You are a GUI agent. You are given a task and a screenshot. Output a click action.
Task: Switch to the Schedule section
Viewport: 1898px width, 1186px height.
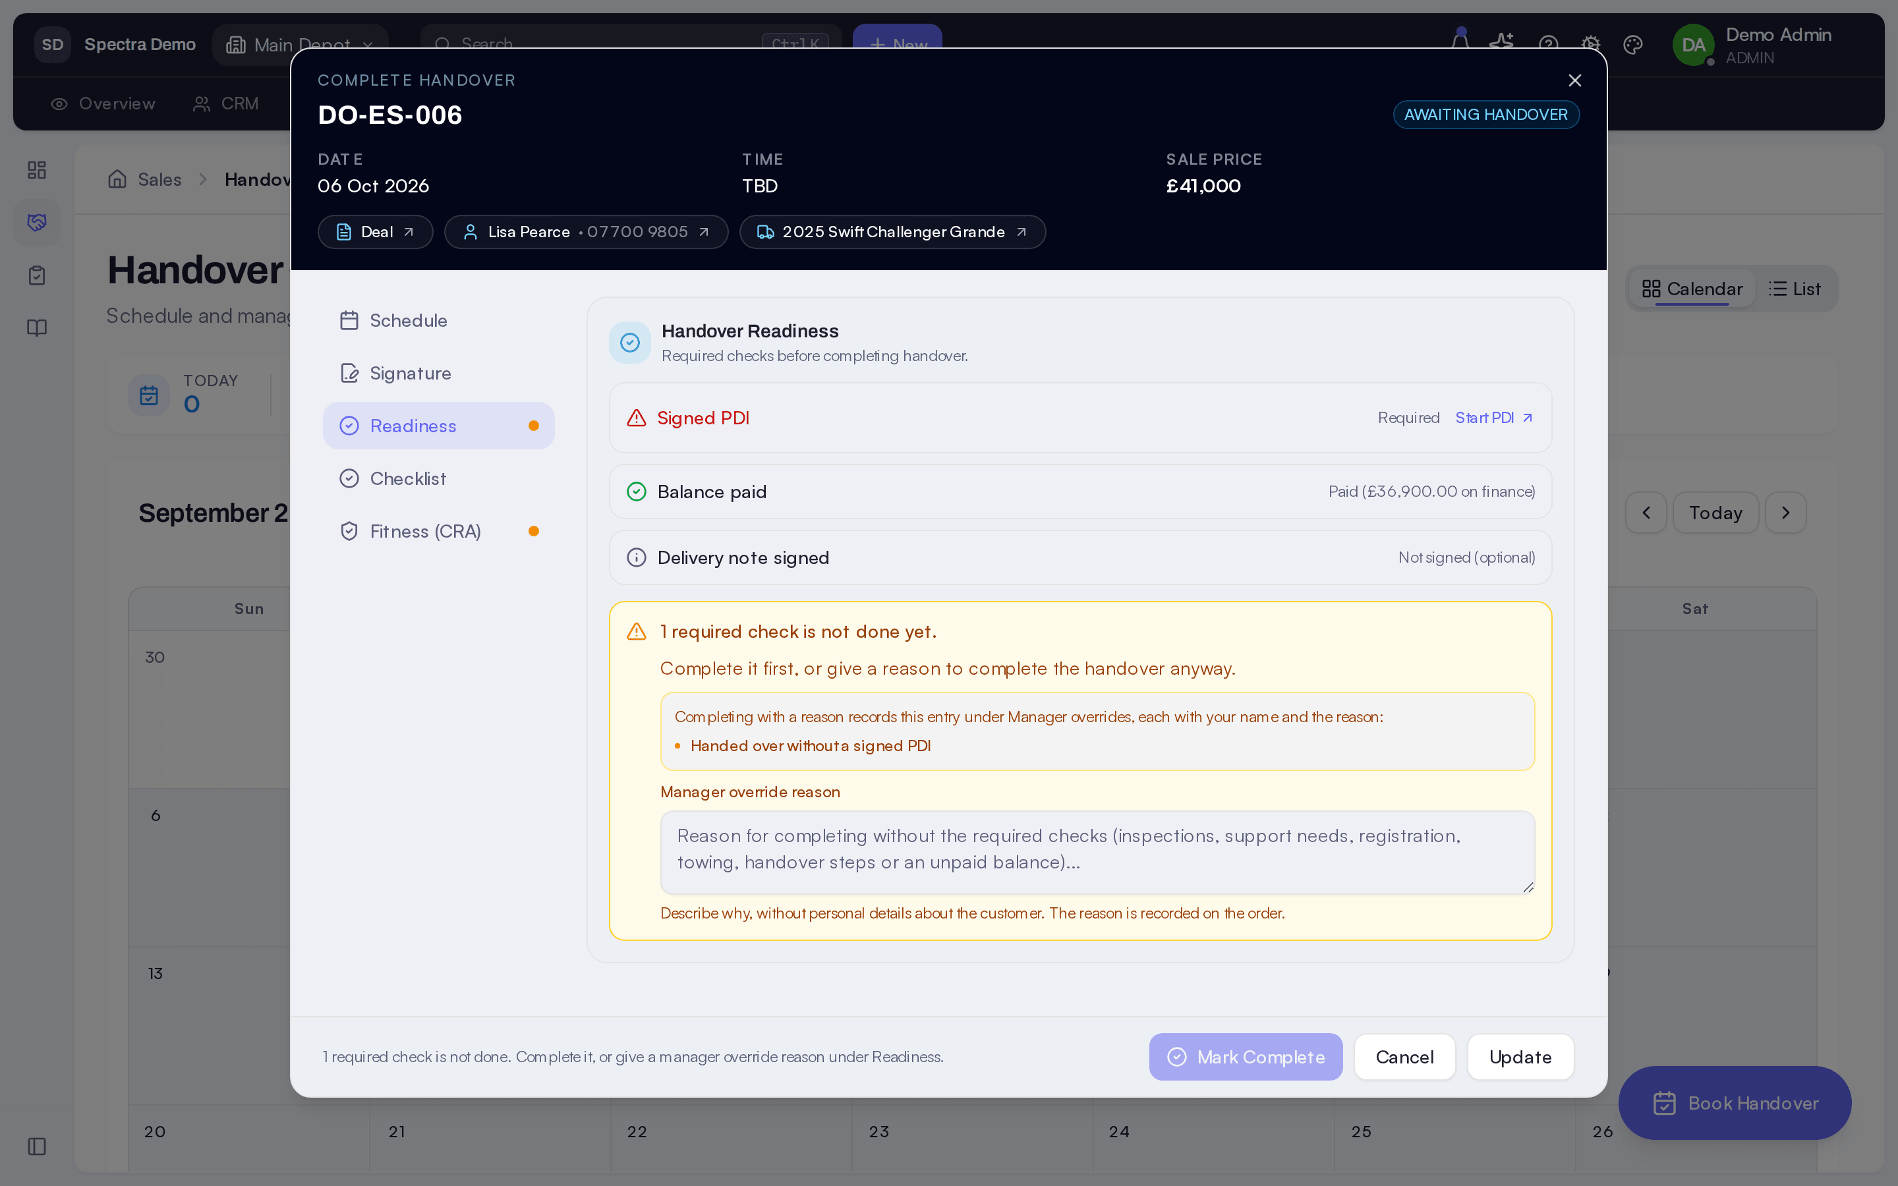pyautogui.click(x=438, y=320)
